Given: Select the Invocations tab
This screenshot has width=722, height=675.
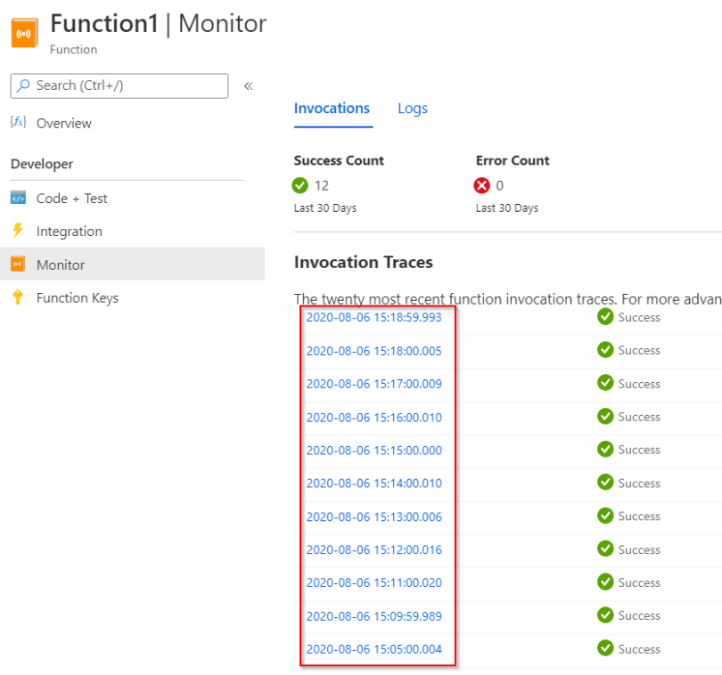Looking at the screenshot, I should [332, 109].
